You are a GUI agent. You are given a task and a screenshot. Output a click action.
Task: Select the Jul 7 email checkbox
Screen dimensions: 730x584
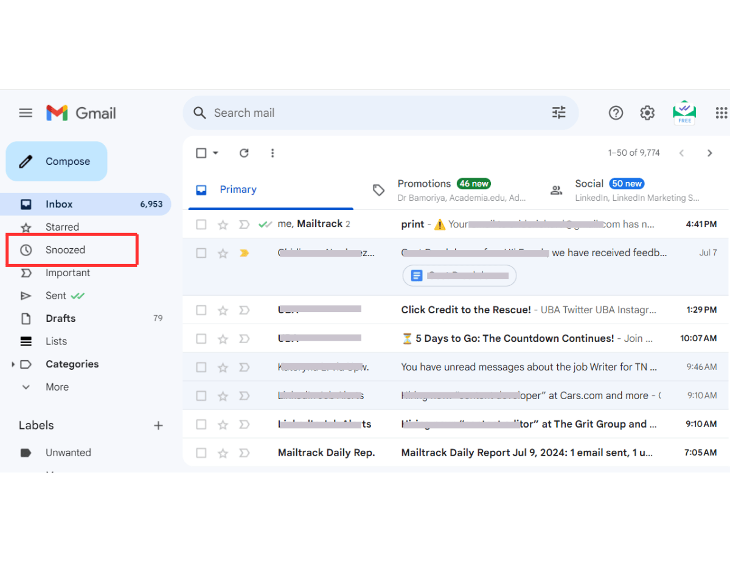[201, 253]
